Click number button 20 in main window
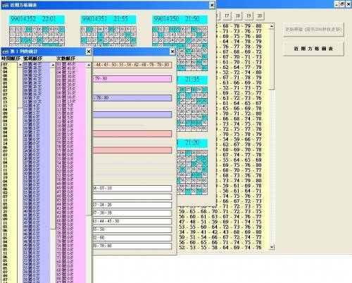The height and width of the screenshot is (283, 352). click(x=260, y=15)
